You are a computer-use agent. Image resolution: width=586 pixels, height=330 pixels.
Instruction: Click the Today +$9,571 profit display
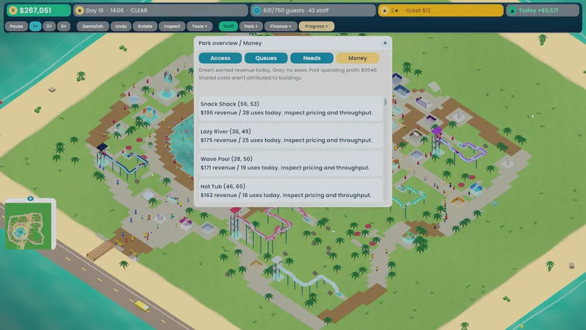click(542, 10)
